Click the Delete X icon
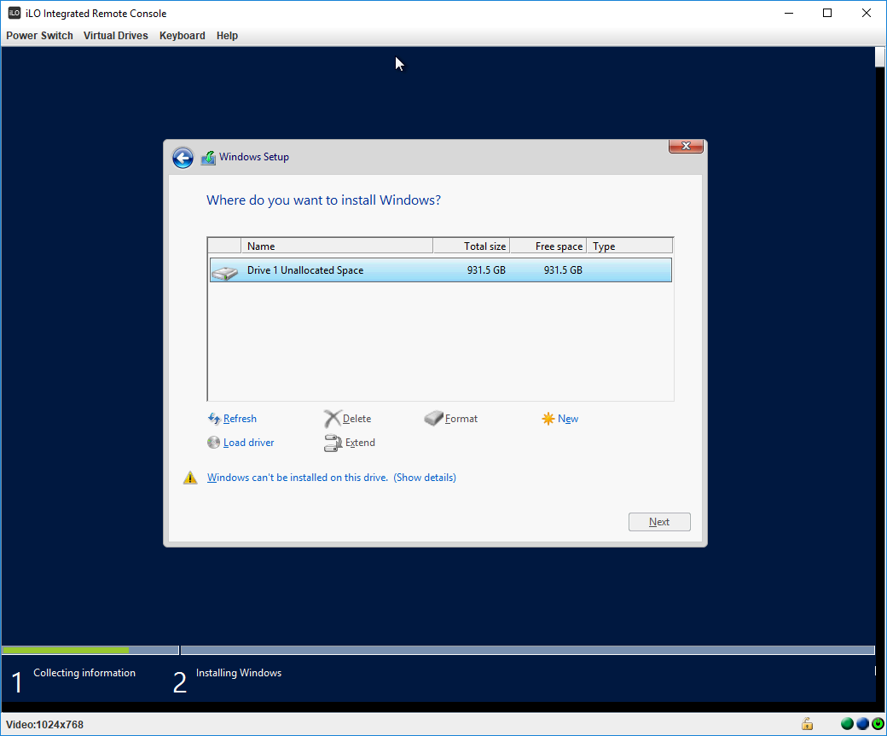Image resolution: width=887 pixels, height=736 pixels. pos(333,419)
